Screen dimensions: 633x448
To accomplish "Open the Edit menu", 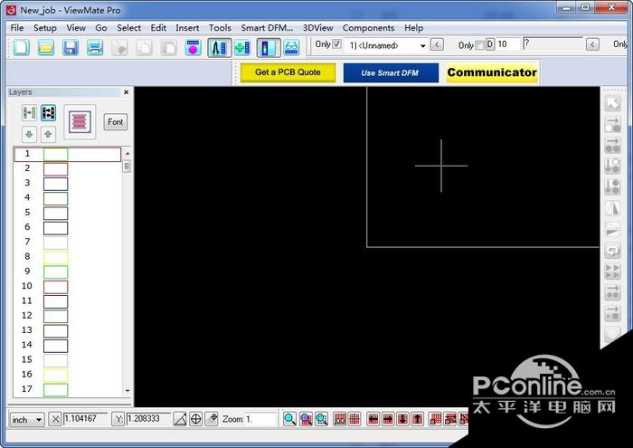I will (x=158, y=28).
